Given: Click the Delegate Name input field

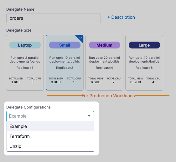Looking at the screenshot, I should coord(54,18).
